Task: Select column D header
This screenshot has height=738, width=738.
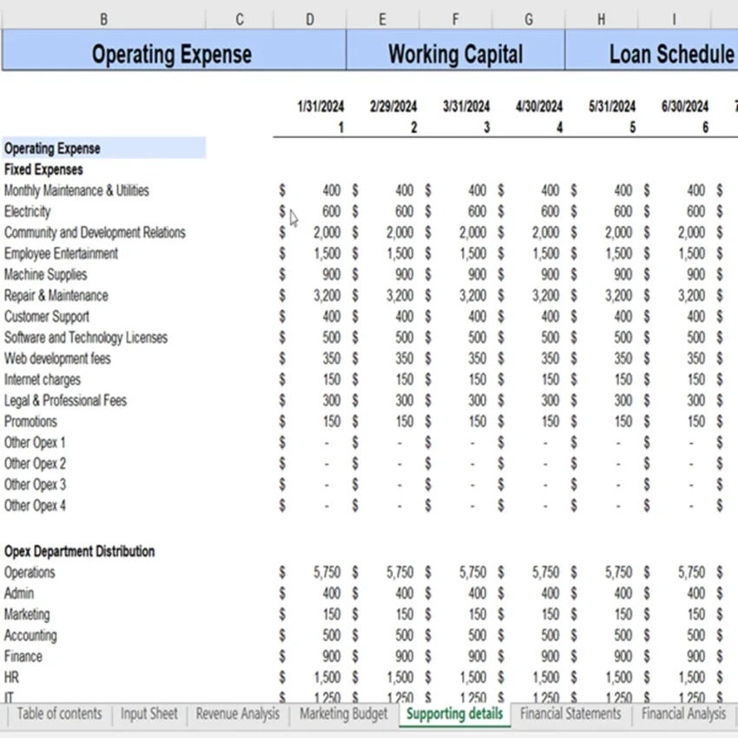Action: coord(310,19)
